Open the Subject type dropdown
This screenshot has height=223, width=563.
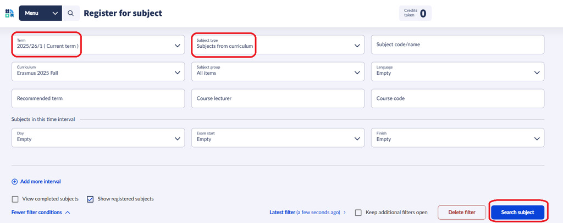pyautogui.click(x=278, y=45)
